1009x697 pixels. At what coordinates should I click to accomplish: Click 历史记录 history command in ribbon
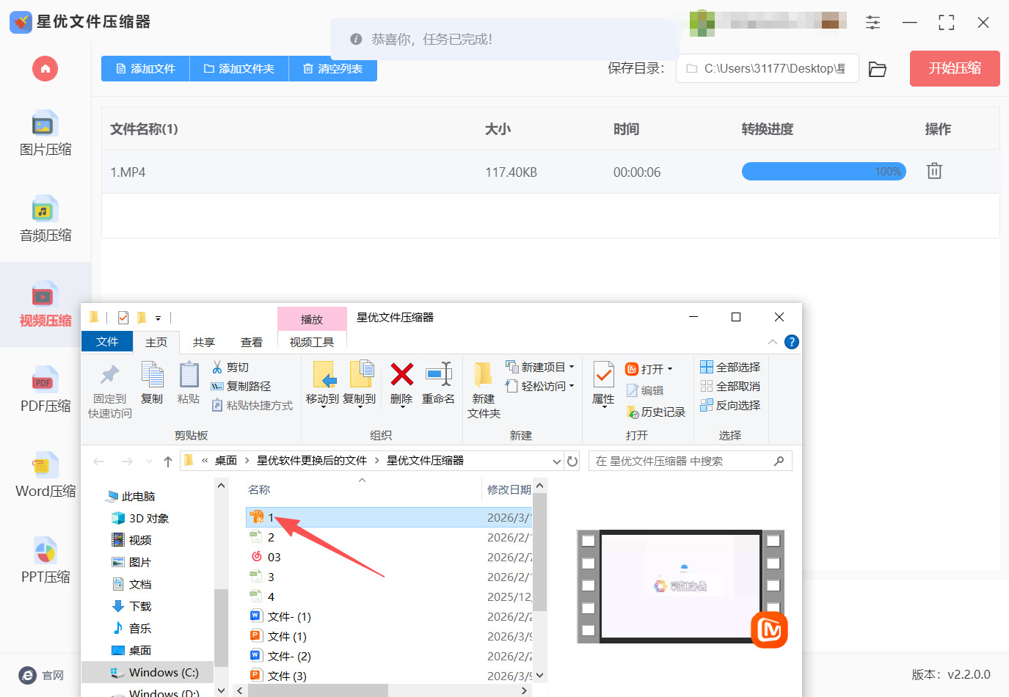click(x=656, y=412)
